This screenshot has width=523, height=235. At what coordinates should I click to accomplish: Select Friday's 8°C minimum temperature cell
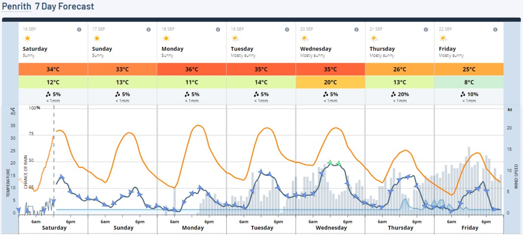pos(469,82)
